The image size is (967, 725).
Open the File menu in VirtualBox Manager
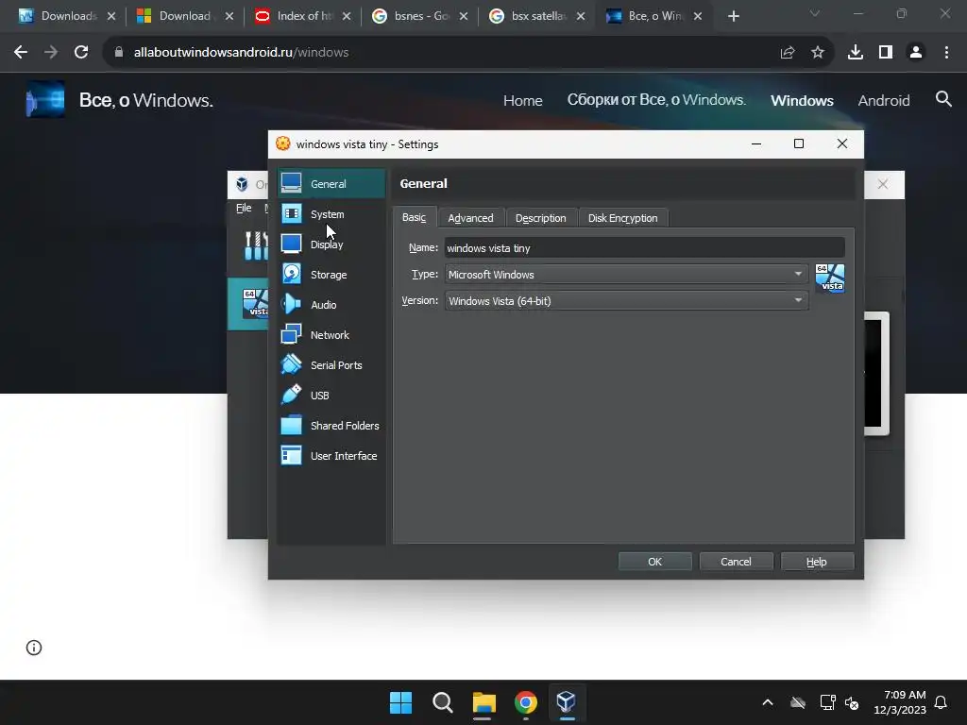pos(244,208)
